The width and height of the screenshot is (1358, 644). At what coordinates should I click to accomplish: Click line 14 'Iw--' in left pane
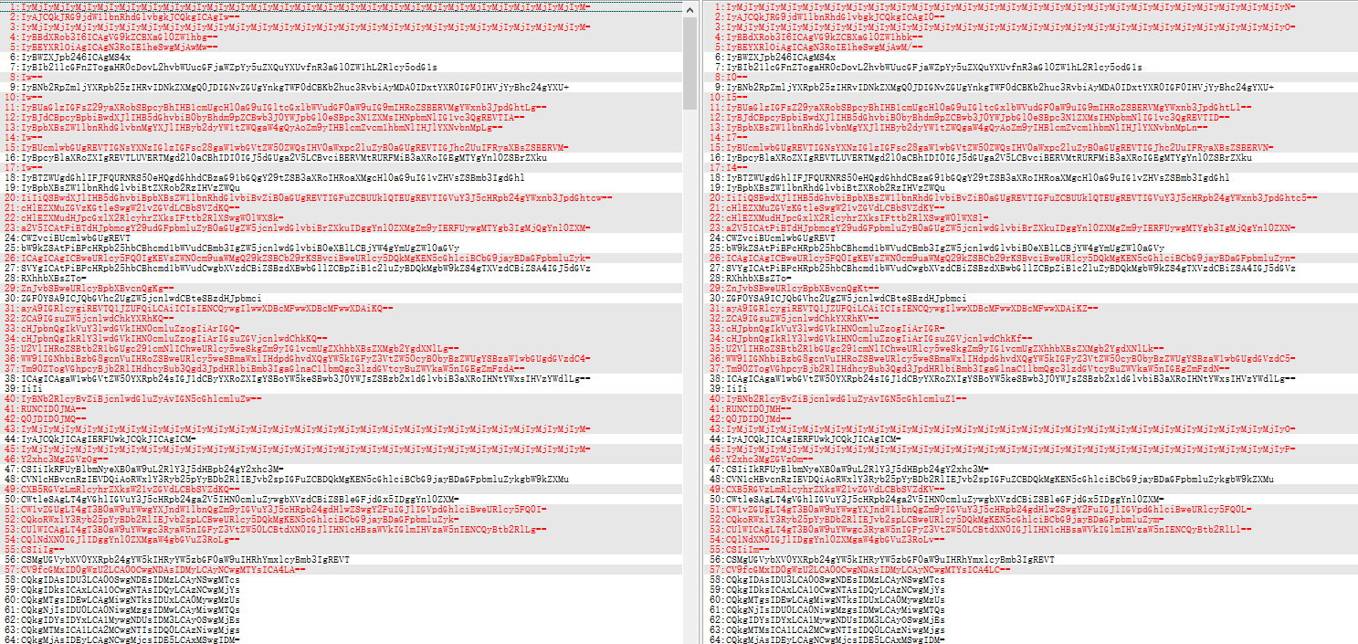pyautogui.click(x=32, y=137)
